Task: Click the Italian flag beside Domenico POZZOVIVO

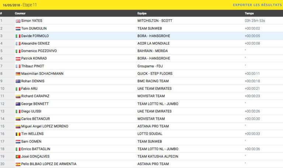Action: click(18, 51)
